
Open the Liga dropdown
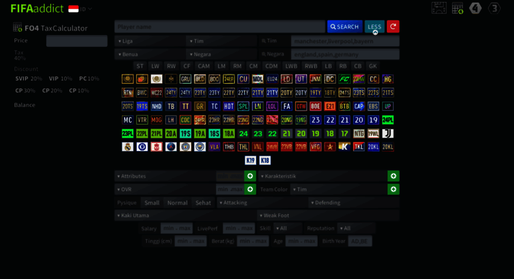pos(150,41)
